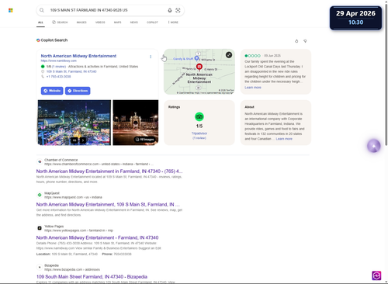Switch to the All tab
This screenshot has height=284, width=388.
pyautogui.click(x=40, y=23)
